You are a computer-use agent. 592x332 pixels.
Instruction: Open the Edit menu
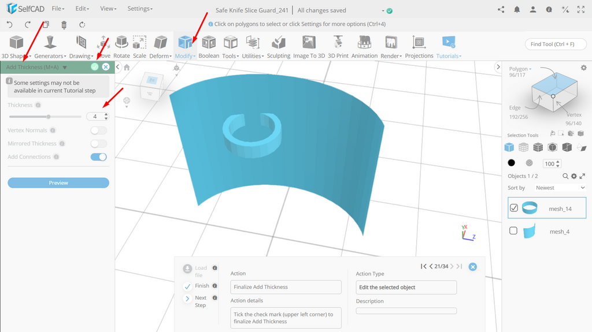pyautogui.click(x=82, y=9)
